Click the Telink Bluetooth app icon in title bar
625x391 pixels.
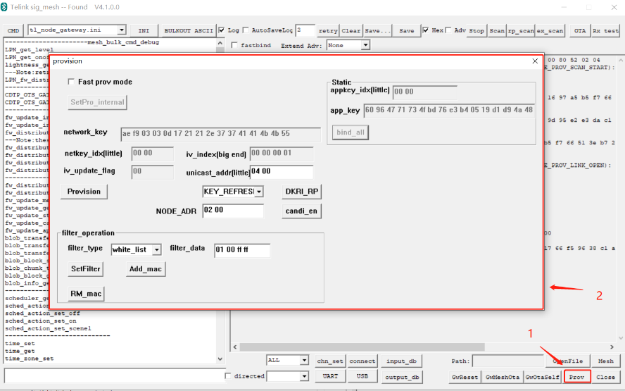point(4,7)
